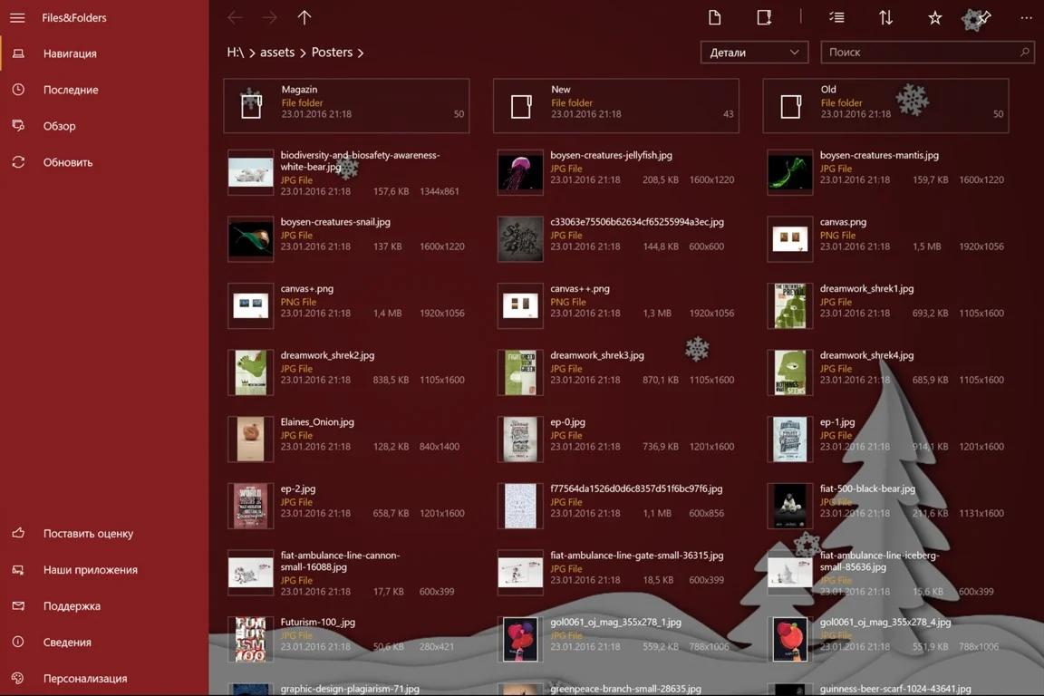Screen dimensions: 1044x696
Task: Go to assets in the breadcrumb
Action: (x=277, y=52)
